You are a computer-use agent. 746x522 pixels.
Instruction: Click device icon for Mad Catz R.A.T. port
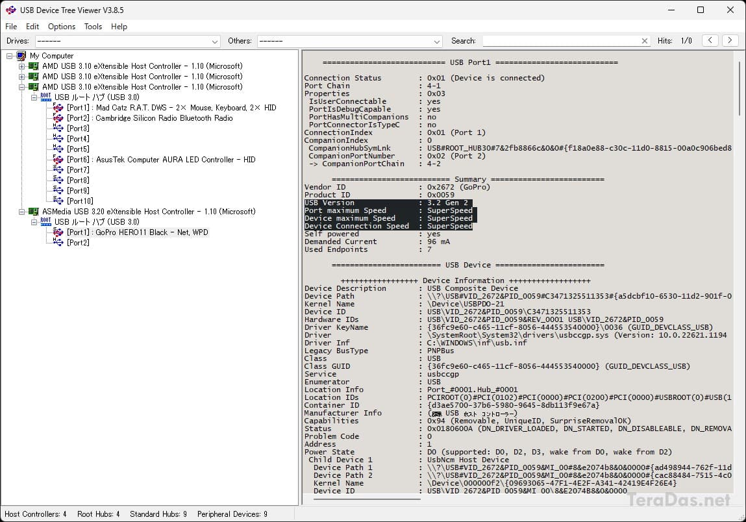click(58, 108)
